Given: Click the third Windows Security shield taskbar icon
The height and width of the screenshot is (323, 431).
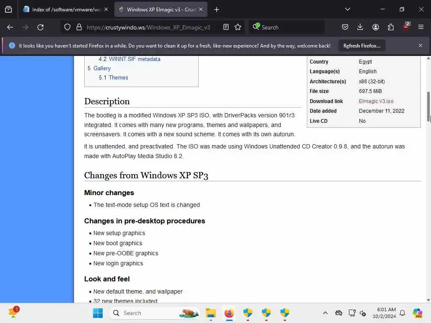Looking at the screenshot, I should coord(285,313).
